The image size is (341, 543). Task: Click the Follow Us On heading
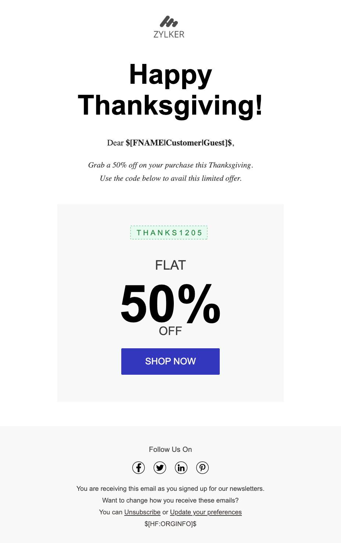pyautogui.click(x=170, y=449)
